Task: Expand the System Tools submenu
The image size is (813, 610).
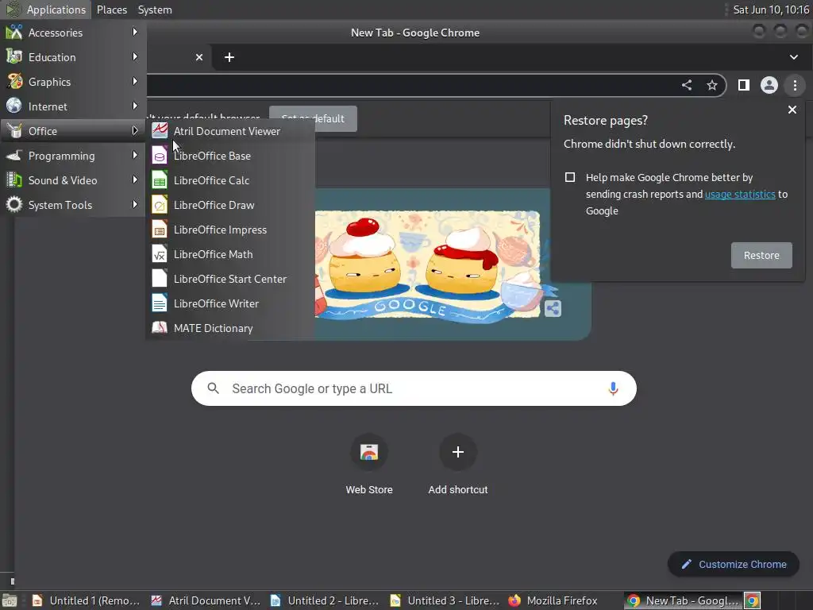Action: (x=73, y=205)
